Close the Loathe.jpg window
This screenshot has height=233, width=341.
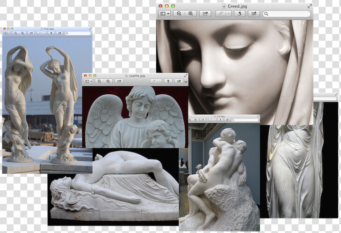(85, 75)
